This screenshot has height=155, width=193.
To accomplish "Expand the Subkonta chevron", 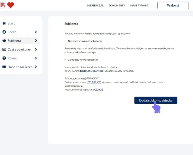I will coord(36,41).
